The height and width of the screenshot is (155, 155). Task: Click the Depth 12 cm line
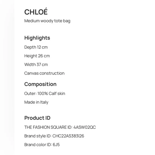pos(36,47)
